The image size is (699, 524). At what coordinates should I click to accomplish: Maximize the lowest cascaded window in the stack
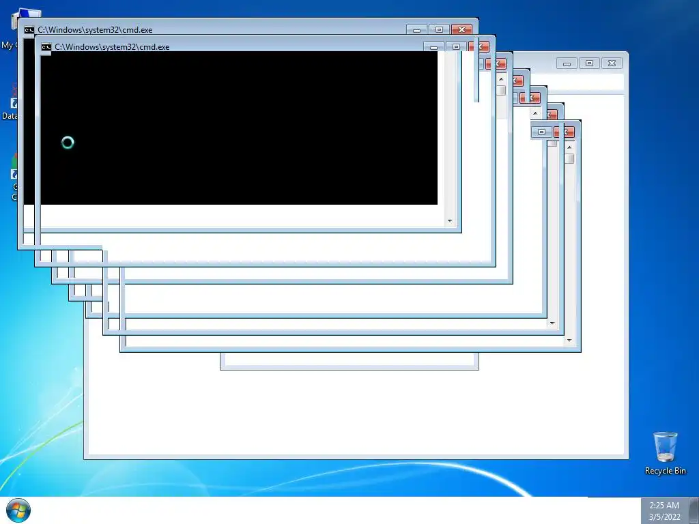coord(541,132)
